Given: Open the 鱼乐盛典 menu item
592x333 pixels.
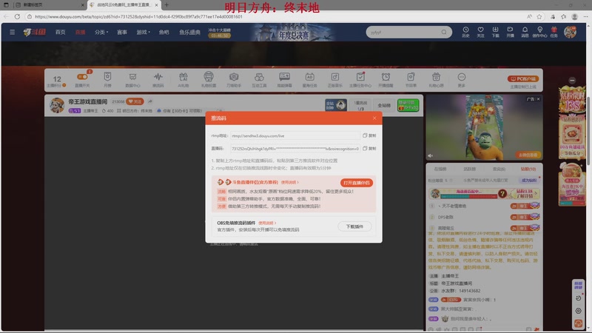Looking at the screenshot, I should 190,32.
